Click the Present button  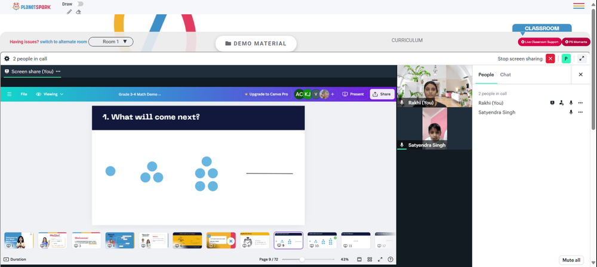pyautogui.click(x=353, y=94)
